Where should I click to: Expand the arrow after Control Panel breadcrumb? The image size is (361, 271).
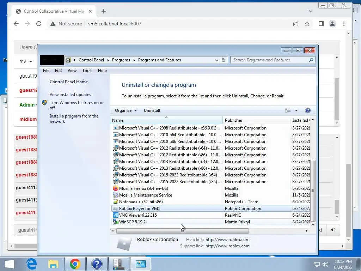108,60
